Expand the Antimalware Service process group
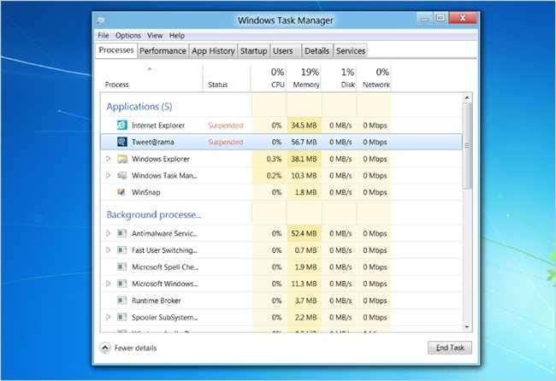 [109, 233]
